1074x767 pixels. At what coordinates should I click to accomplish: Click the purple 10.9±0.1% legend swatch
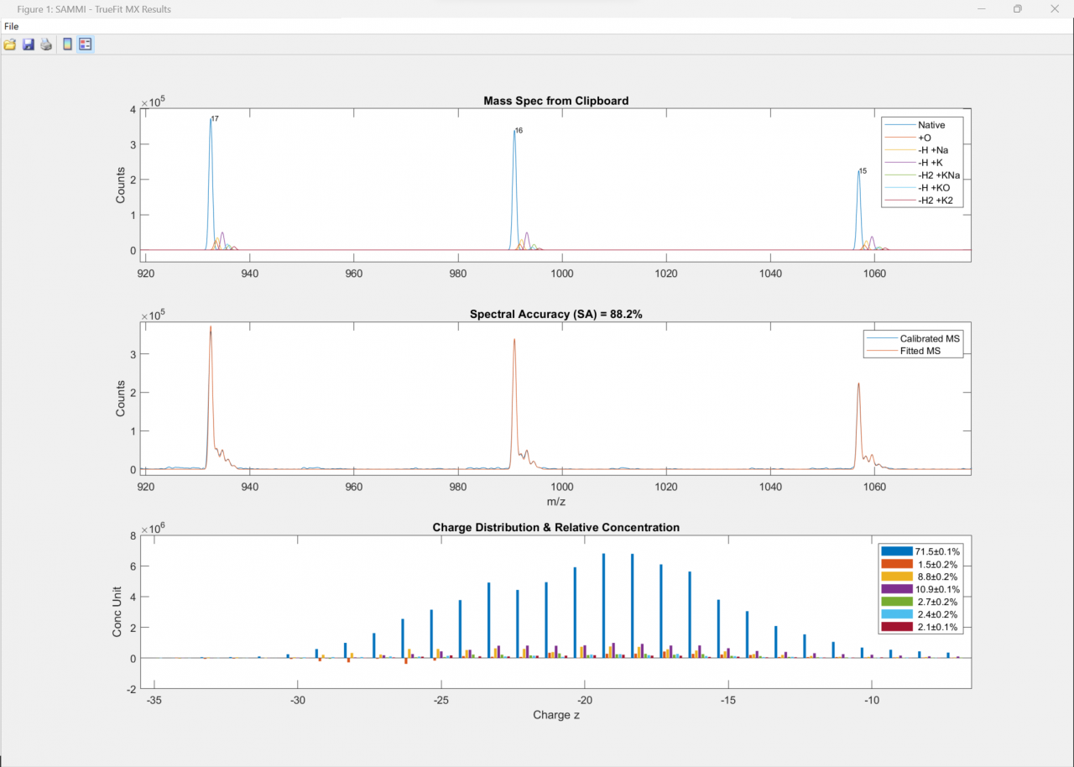click(x=896, y=589)
